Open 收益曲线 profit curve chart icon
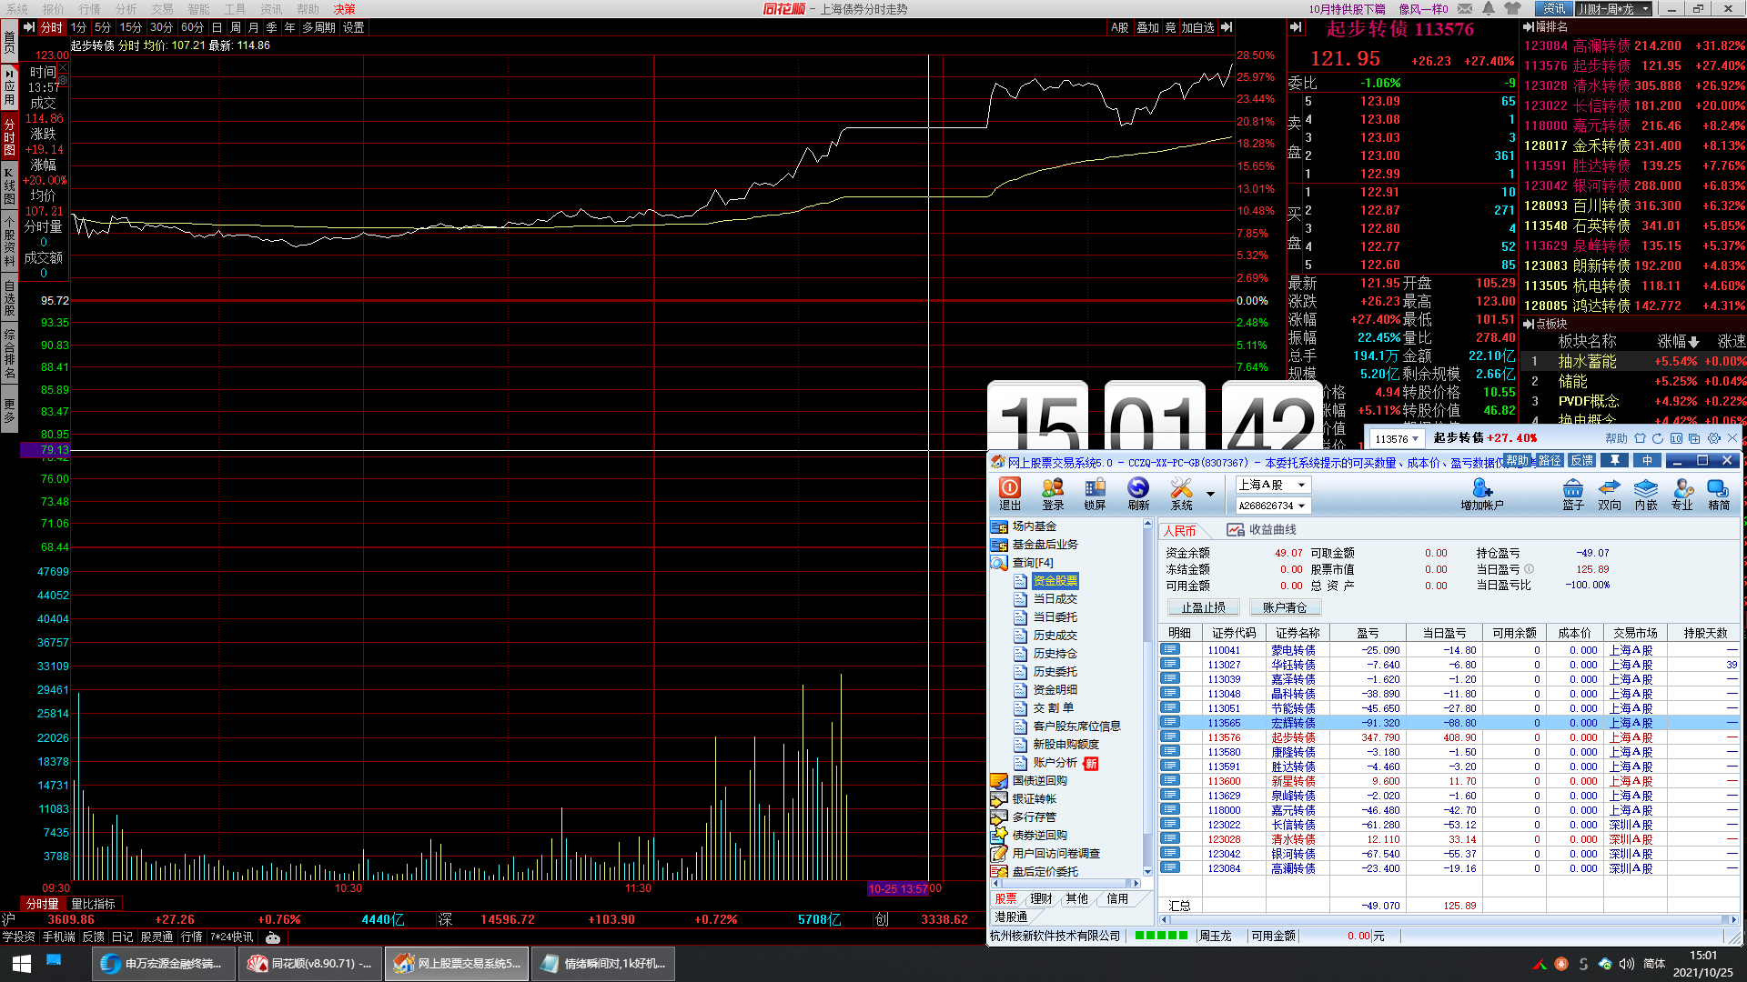1747x982 pixels. pos(1235,529)
